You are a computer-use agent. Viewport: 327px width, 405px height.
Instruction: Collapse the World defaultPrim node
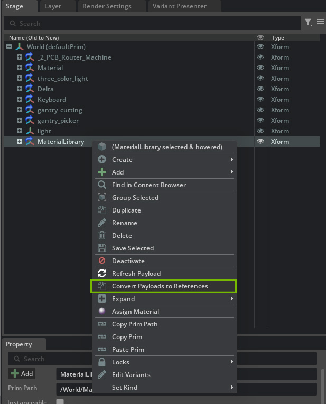point(9,47)
